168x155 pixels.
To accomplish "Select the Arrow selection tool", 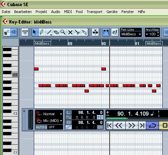I will click(35, 32).
